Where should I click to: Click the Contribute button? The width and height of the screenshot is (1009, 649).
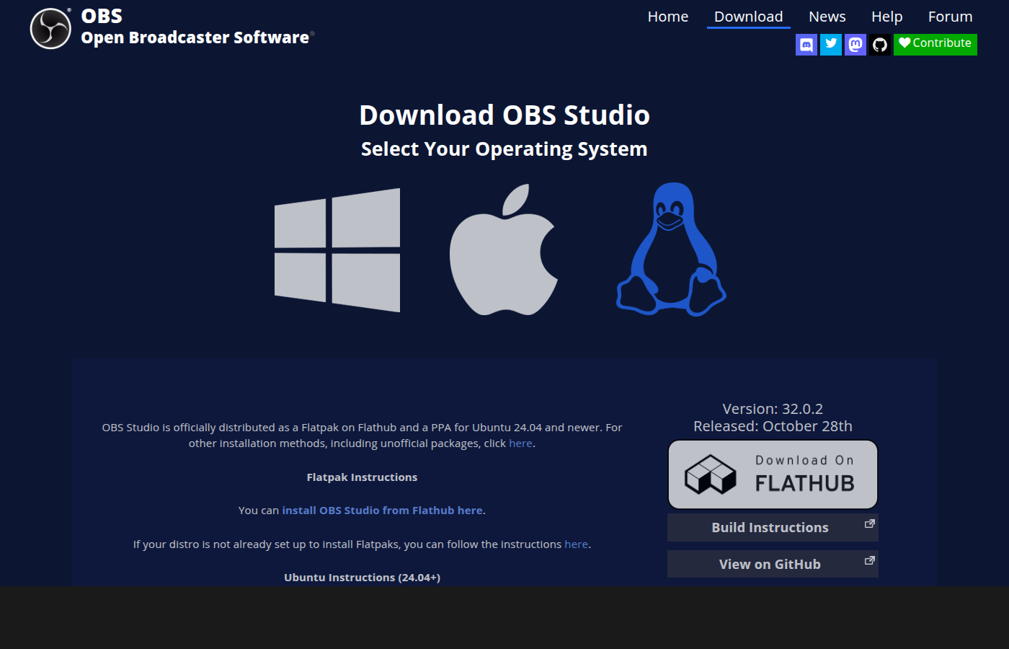pos(935,45)
